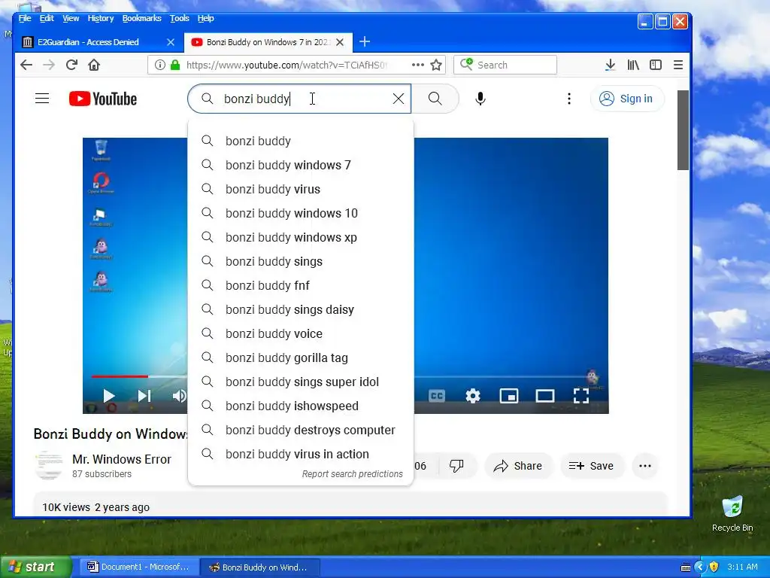Open the browser home page icon
The image size is (770, 578).
[x=94, y=65]
